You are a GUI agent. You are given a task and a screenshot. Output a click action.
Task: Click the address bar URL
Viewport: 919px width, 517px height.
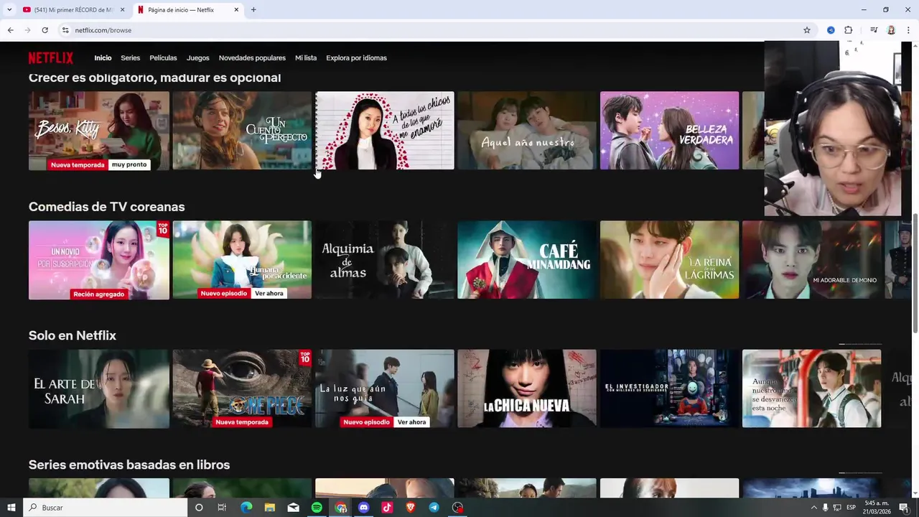(103, 30)
